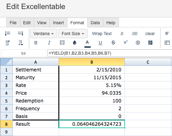
Task: Click the superscript icon
Action: (x=125, y=42)
